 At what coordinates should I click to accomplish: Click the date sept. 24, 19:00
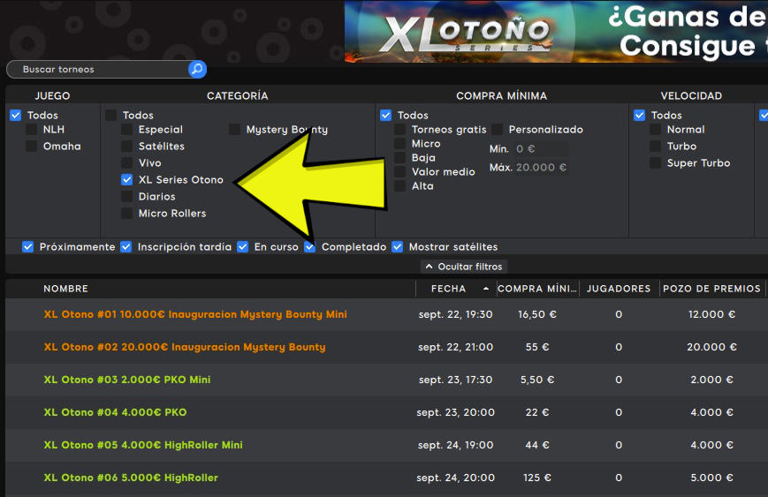pyautogui.click(x=455, y=445)
